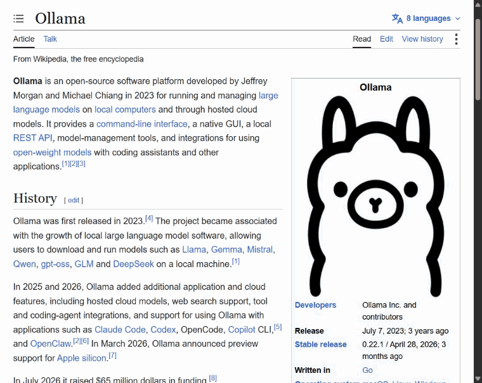Open the three-dot more options menu
482x383 pixels.
click(456, 39)
